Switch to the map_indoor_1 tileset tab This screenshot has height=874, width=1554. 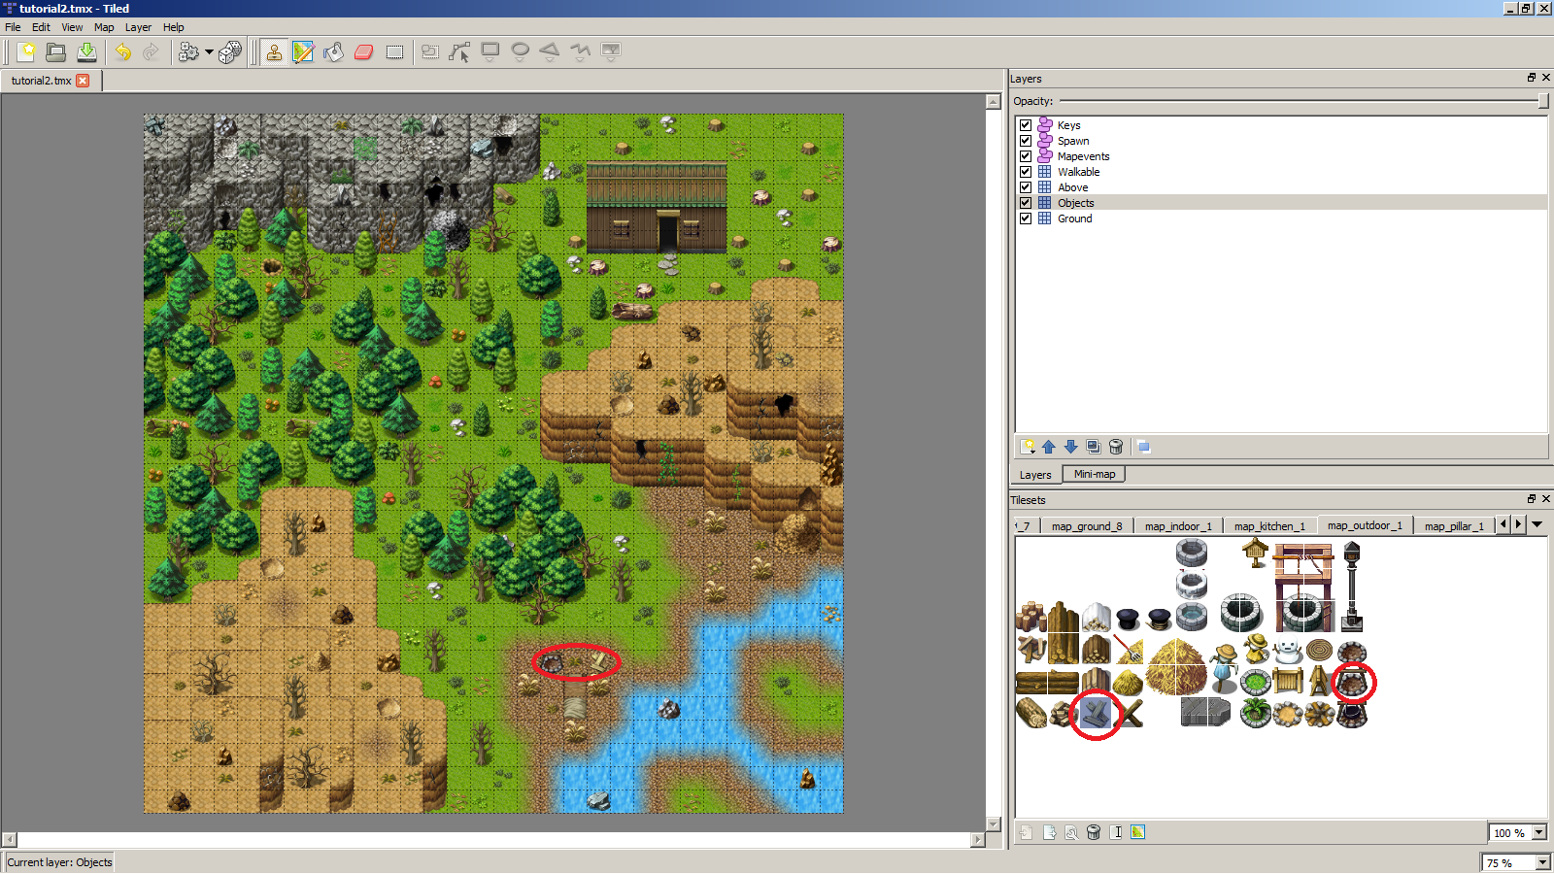click(x=1178, y=526)
